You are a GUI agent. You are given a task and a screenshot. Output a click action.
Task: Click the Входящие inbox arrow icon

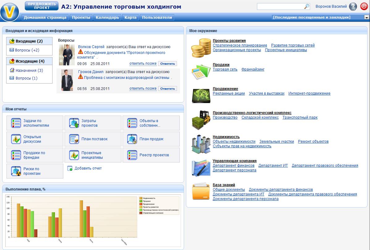[12, 41]
